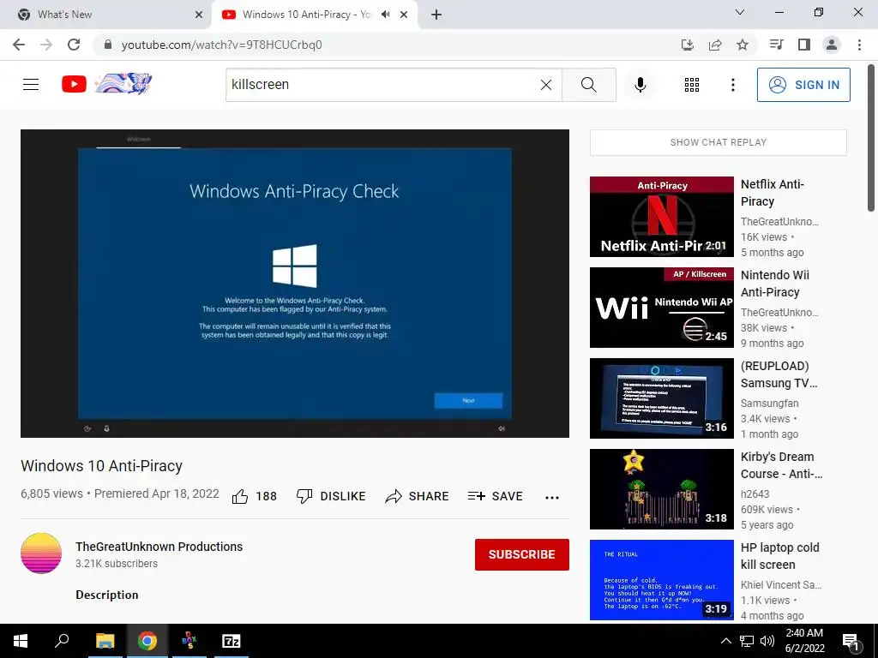The image size is (878, 658).
Task: Open the Windows Start menu
Action: 21,641
